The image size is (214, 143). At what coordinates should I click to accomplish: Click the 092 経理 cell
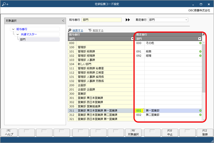pyautogui.click(x=168, y=56)
